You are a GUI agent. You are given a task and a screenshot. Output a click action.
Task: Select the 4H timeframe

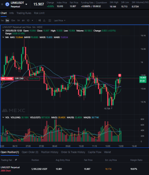(23, 20)
